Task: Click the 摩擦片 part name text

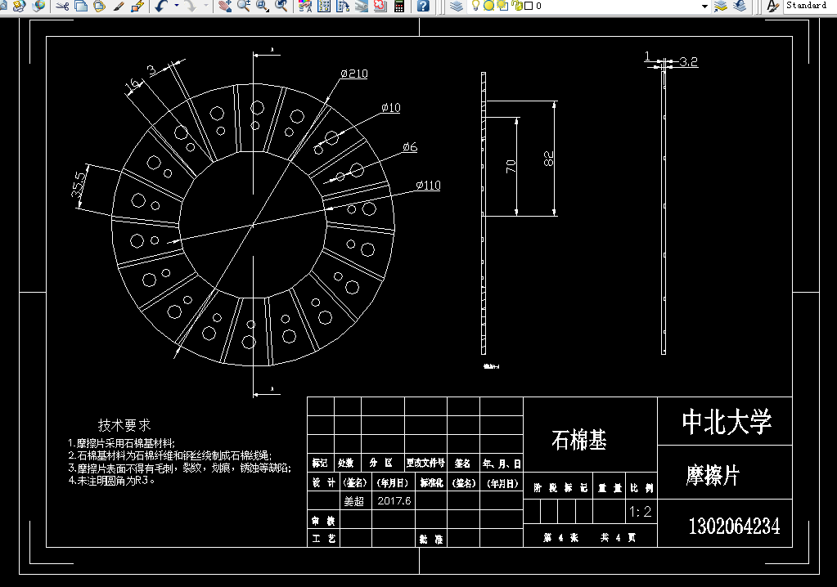Action: click(713, 474)
